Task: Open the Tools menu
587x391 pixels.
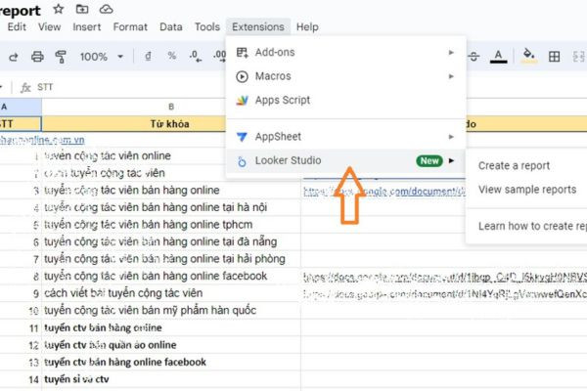Action: pyautogui.click(x=207, y=27)
